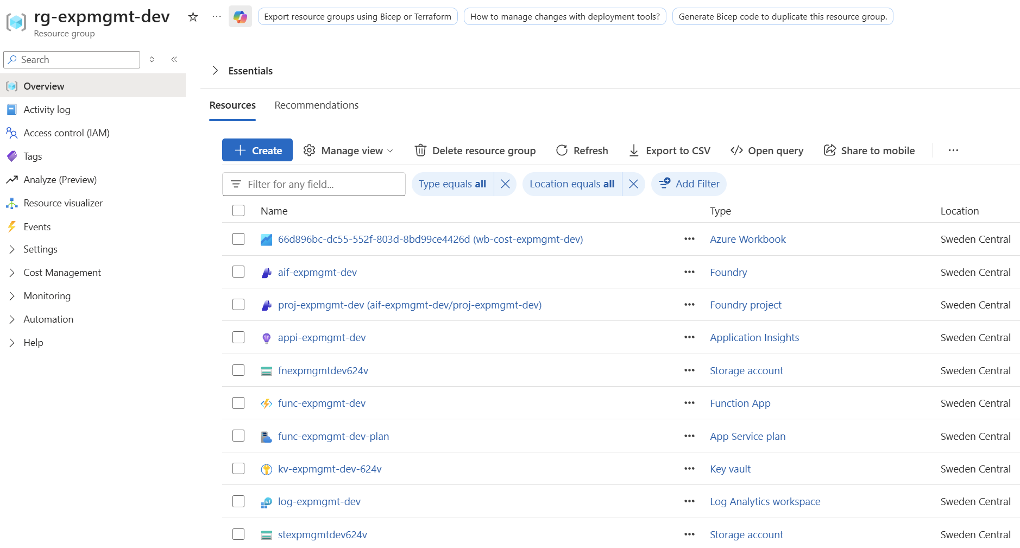
Task: Click the Events lightning icon
Action: [x=12, y=227]
